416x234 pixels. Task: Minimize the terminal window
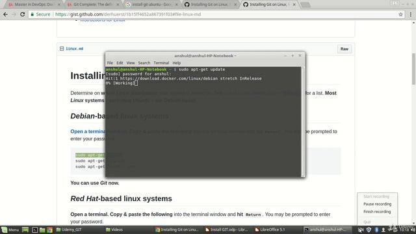(x=285, y=56)
